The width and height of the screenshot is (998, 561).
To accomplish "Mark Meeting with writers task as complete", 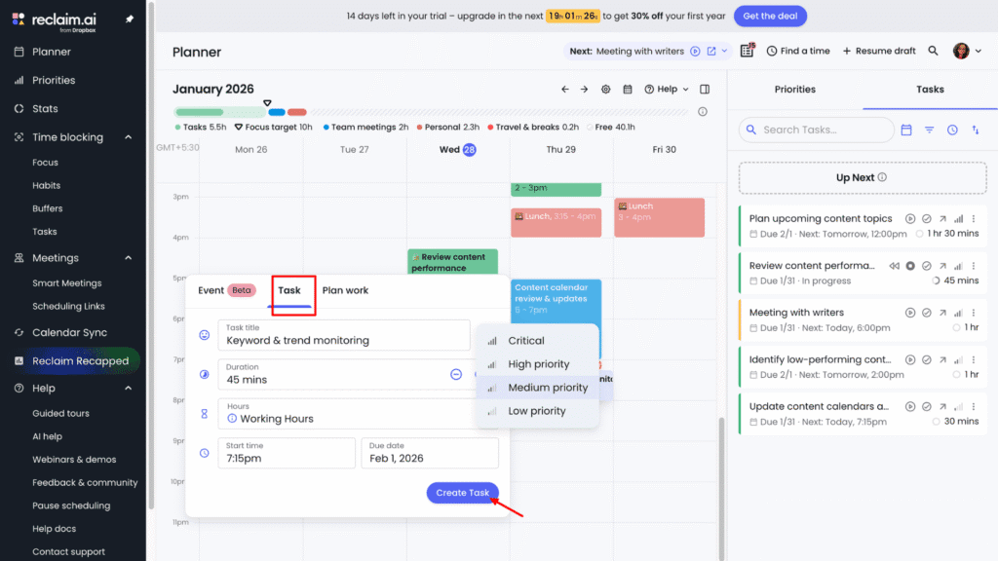I will click(926, 313).
